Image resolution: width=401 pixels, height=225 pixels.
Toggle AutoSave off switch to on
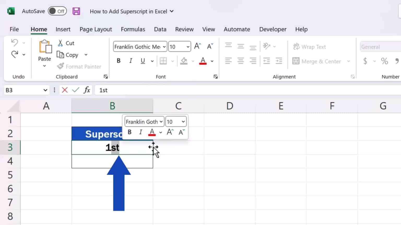(57, 11)
